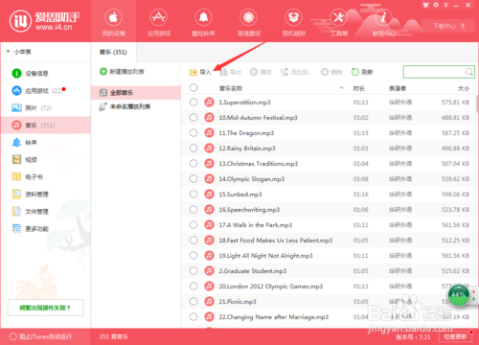Open 视频 videos in sidebar
The height and width of the screenshot is (345, 479).
click(24, 159)
